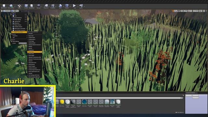Click the Cinematics toolbar icon
This screenshot has height=117, width=208.
coord(53,6)
